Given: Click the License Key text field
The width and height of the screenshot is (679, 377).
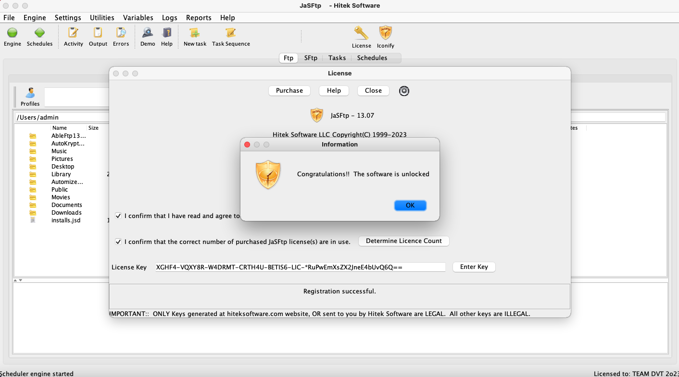Looking at the screenshot, I should tap(300, 267).
